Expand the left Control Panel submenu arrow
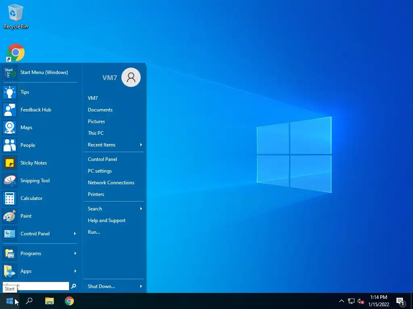413x309 pixels. [75, 234]
